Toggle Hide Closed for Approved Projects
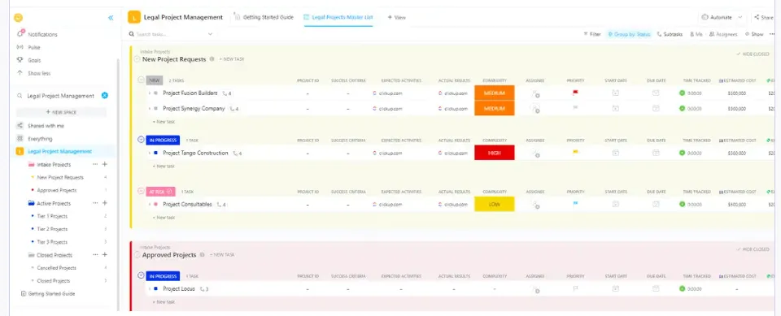Image resolution: width=781 pixels, height=316 pixels. [753, 249]
